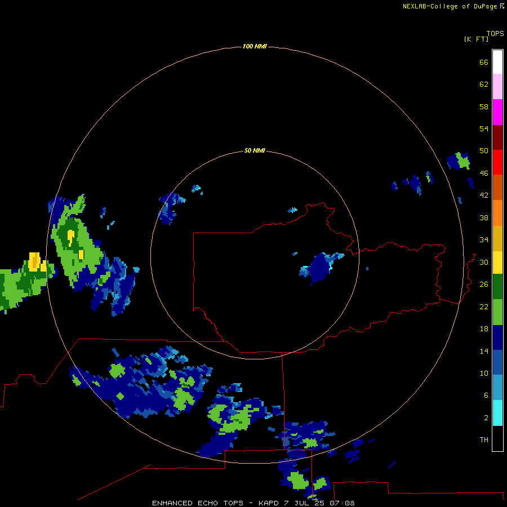Viewport: 507px width, 507px height.
Task: Click the gold legend swatch
Action: click(x=497, y=238)
